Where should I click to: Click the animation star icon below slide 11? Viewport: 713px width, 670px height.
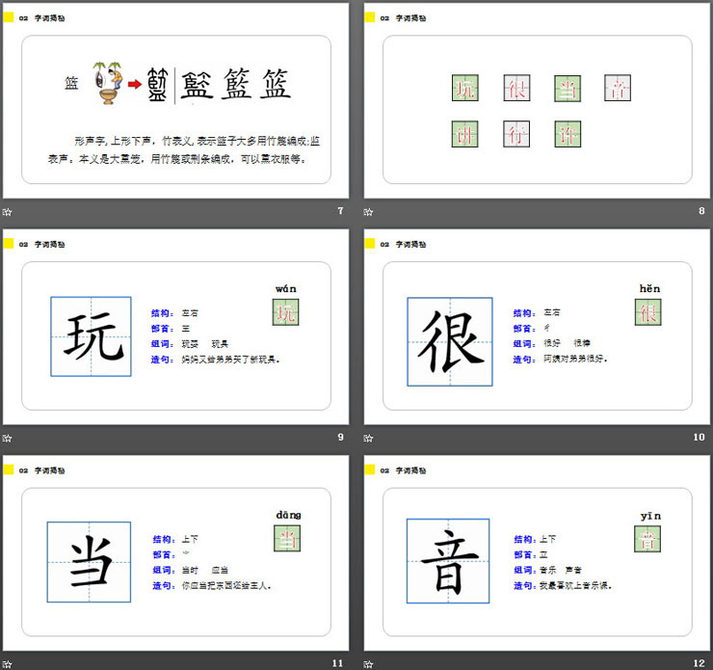(x=8, y=664)
